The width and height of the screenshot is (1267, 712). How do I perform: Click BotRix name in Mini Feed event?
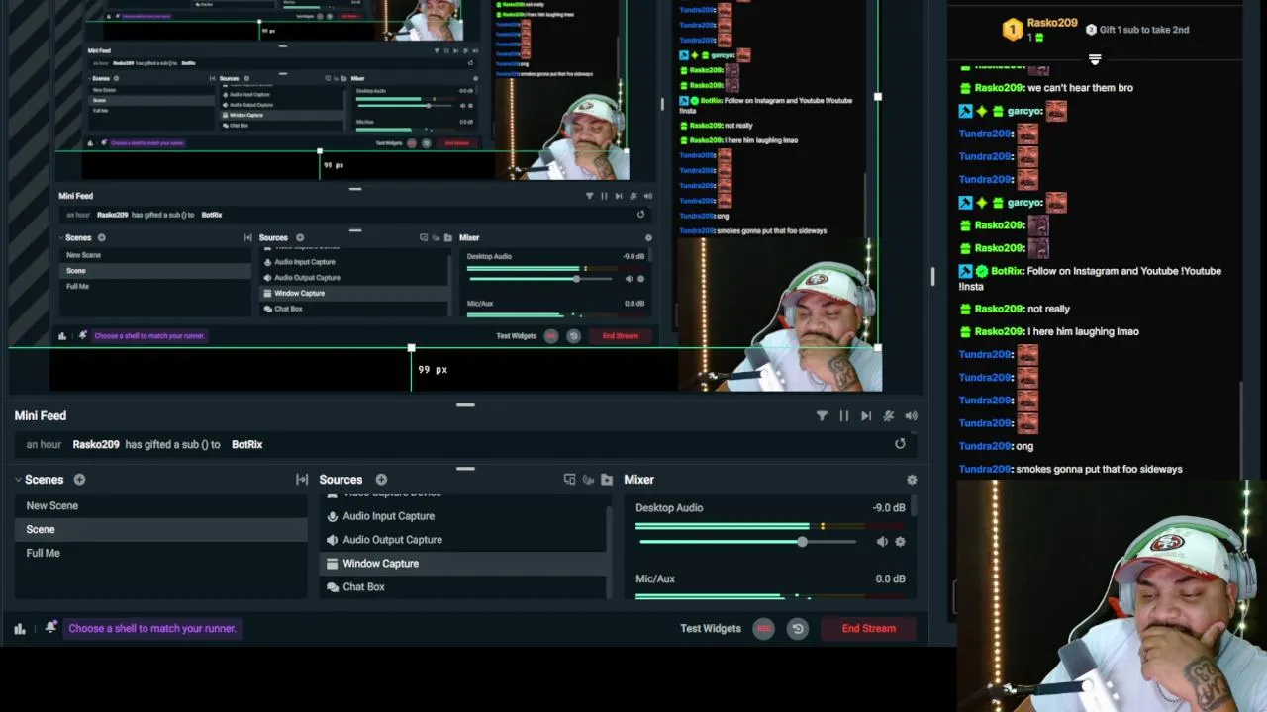tap(247, 444)
